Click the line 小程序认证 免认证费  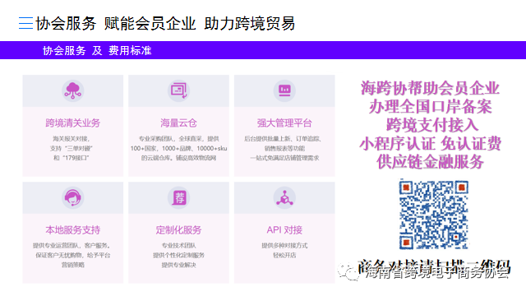click(430, 144)
